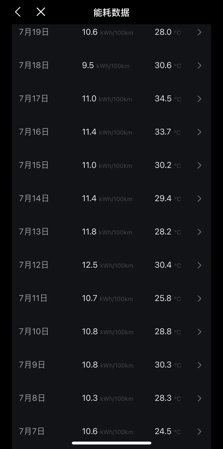The image size is (223, 449).
Task: Select the 7月9日 entry
Action: (x=111, y=365)
